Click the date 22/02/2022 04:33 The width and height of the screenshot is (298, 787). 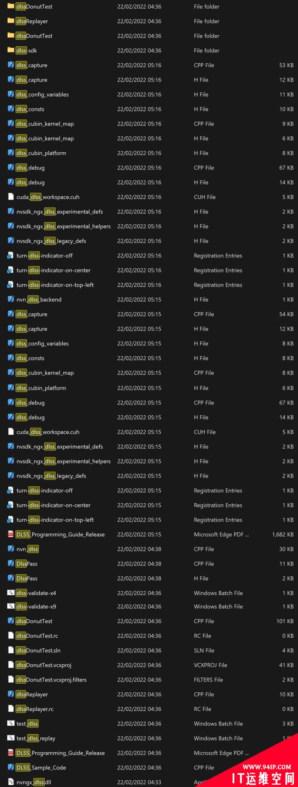tap(139, 782)
